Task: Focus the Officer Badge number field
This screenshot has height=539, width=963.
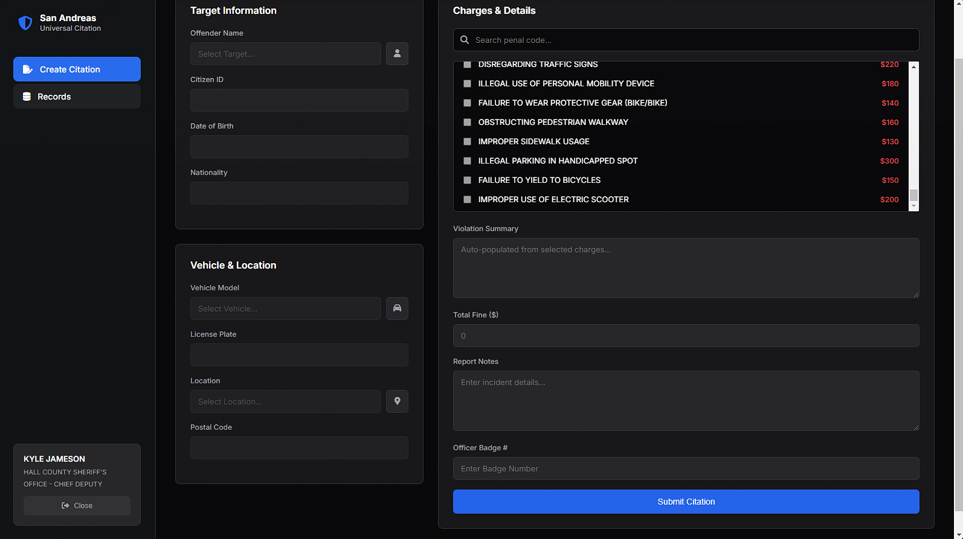Action: point(686,468)
